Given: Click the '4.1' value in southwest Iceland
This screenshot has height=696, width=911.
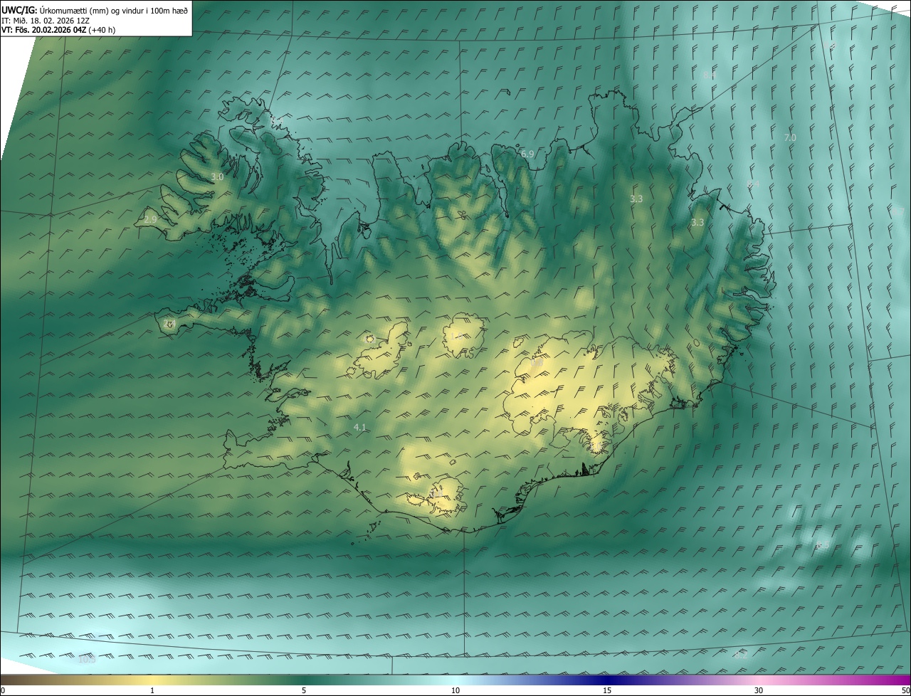Looking at the screenshot, I should [x=359, y=427].
